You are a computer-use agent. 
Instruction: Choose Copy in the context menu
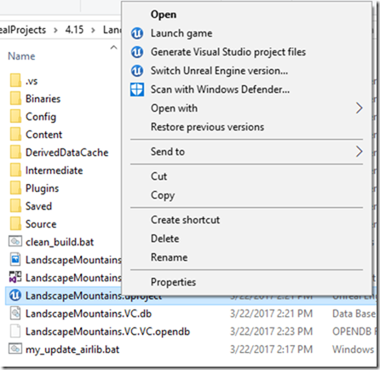click(x=163, y=195)
